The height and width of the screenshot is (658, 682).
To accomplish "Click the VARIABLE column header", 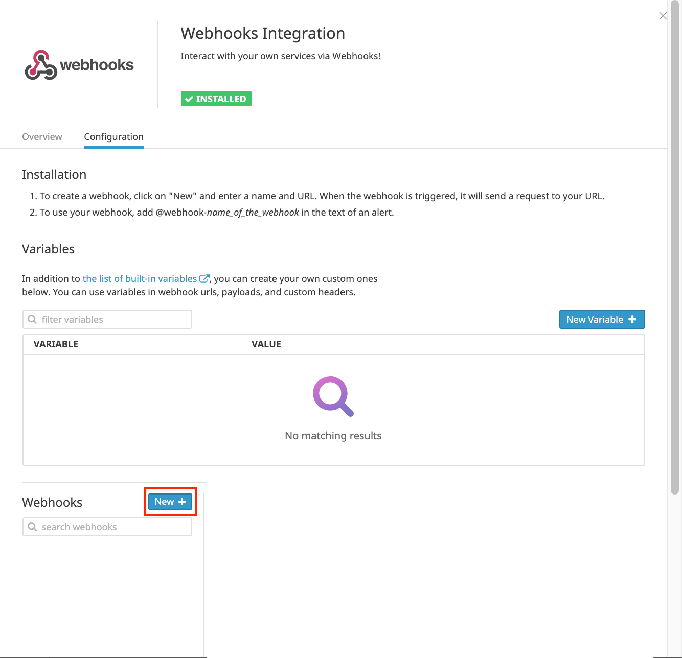I will 56,344.
